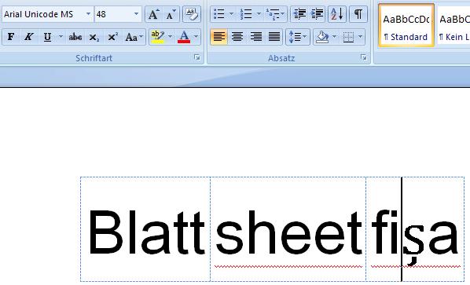The width and height of the screenshot is (470, 285).
Task: Open the Schriftart dialog launcher
Action: click(x=197, y=57)
